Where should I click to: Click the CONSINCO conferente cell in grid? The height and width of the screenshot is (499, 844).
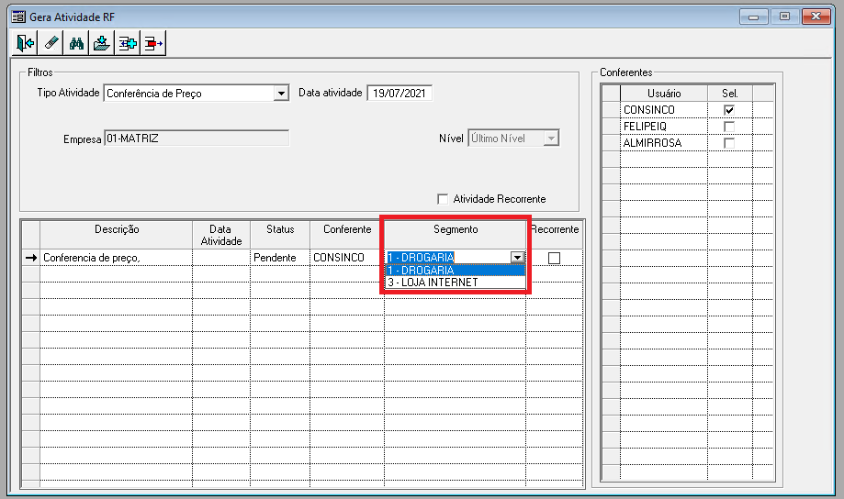click(347, 258)
